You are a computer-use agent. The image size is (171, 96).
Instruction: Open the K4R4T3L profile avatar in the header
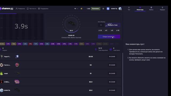[120, 9]
